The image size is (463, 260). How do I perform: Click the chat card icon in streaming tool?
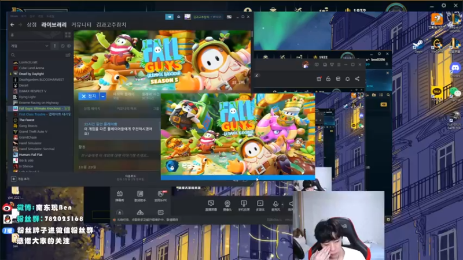tap(161, 213)
